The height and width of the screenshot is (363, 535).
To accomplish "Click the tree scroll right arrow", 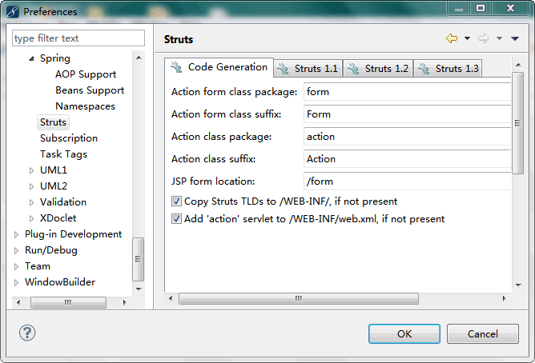I will coord(124,302).
